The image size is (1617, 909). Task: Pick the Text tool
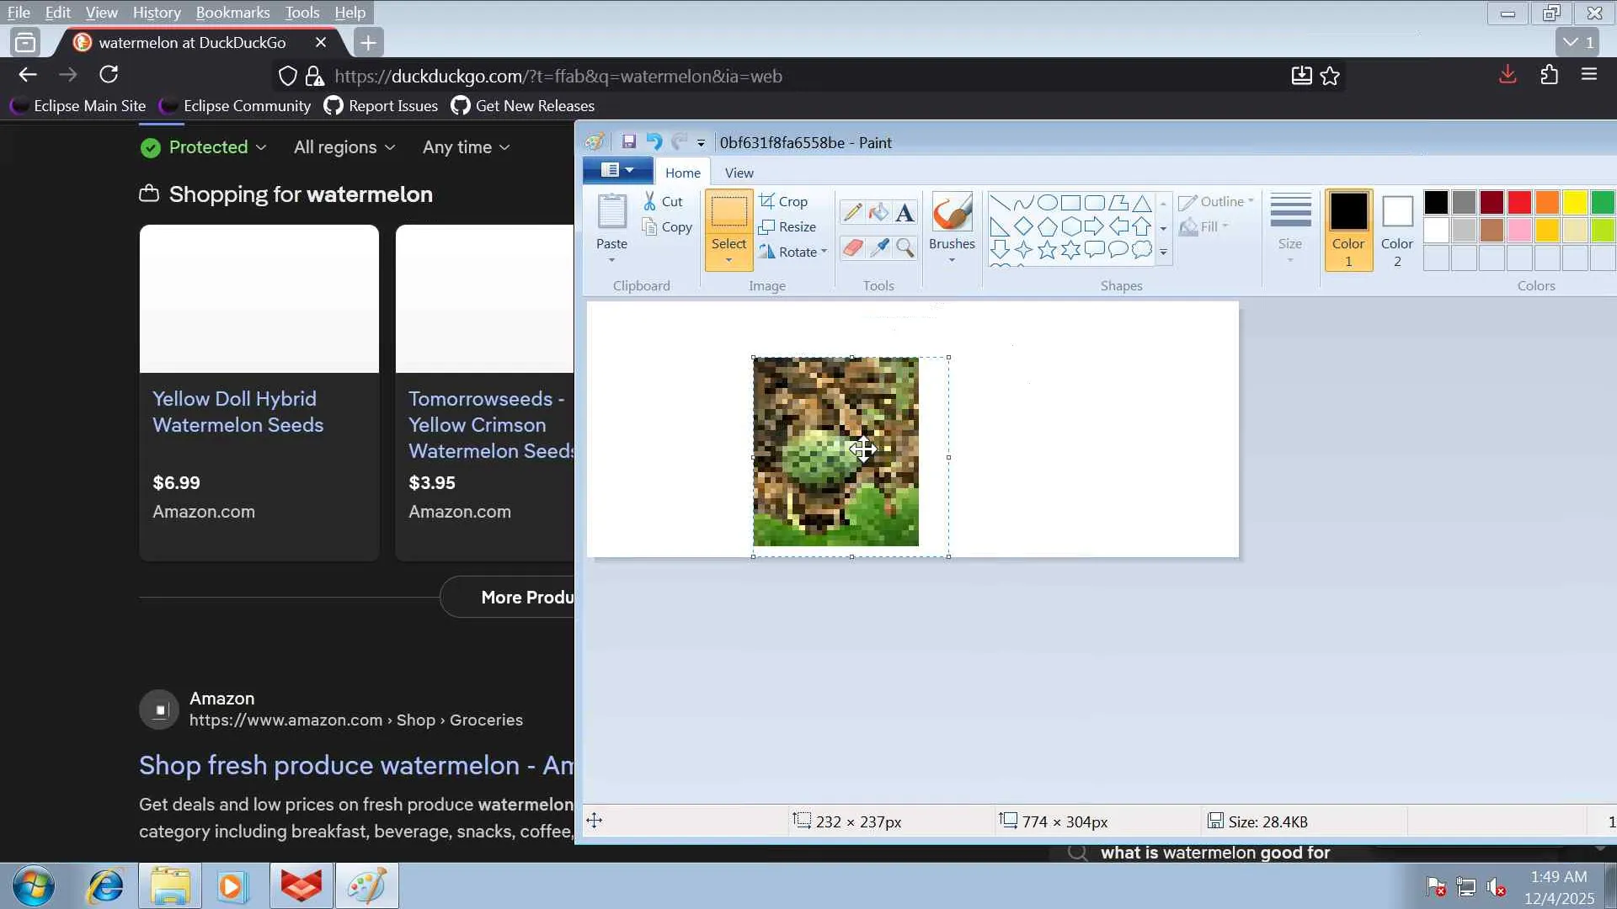tap(905, 212)
